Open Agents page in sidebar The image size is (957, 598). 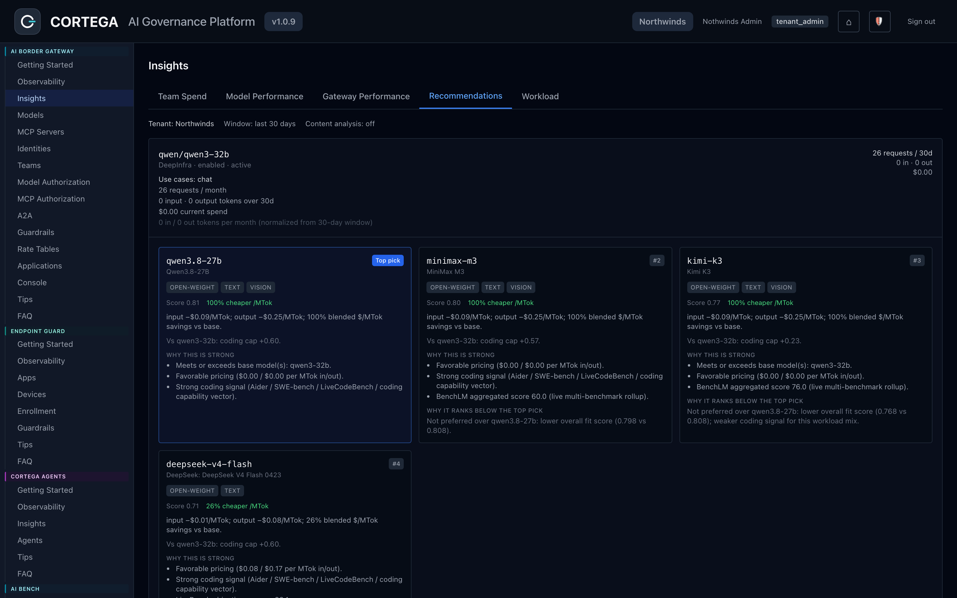tap(69, 540)
